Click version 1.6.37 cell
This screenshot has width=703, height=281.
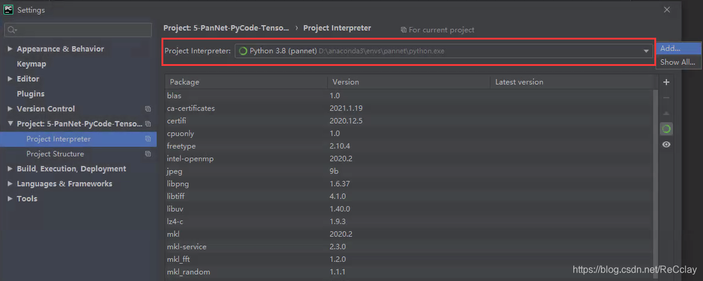[340, 184]
